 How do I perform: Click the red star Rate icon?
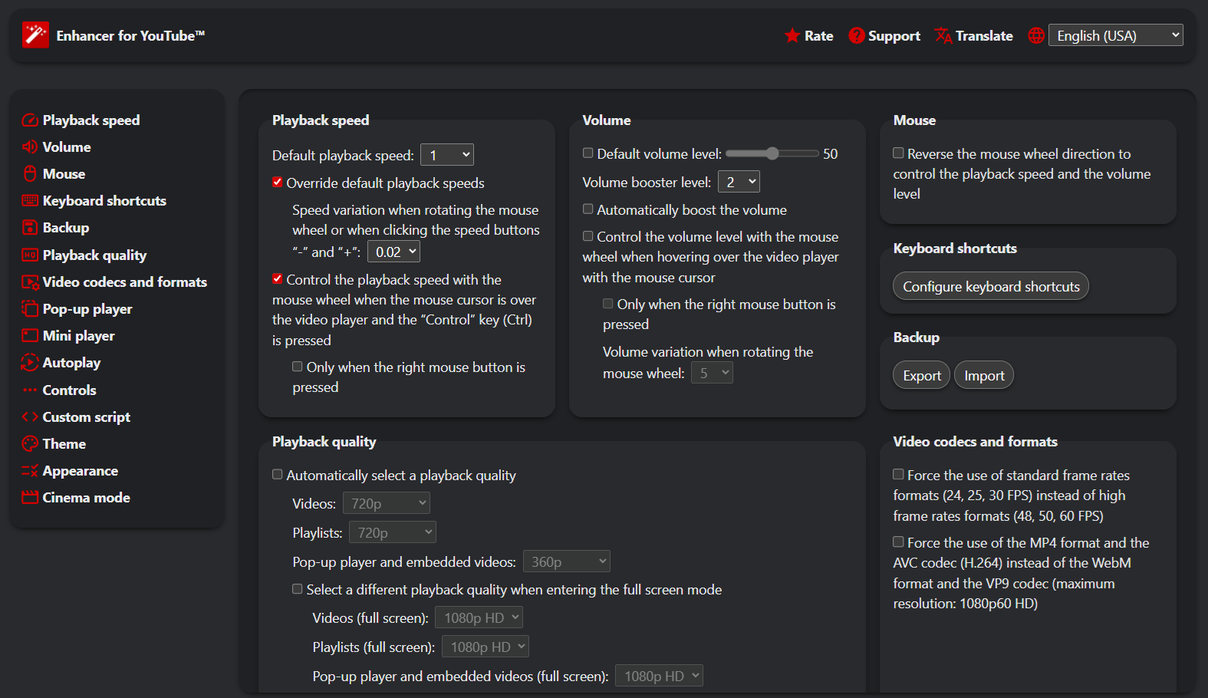coord(792,36)
